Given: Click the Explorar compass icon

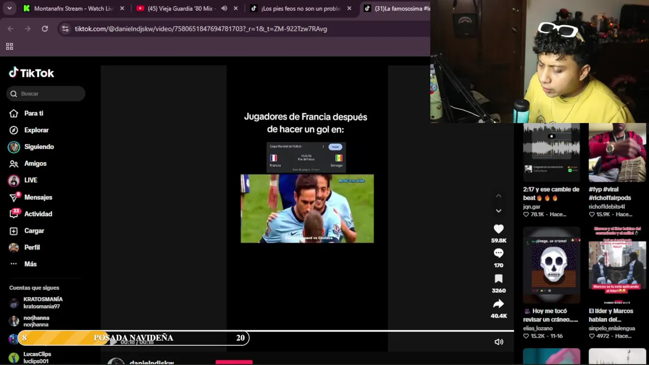Looking at the screenshot, I should (14, 130).
